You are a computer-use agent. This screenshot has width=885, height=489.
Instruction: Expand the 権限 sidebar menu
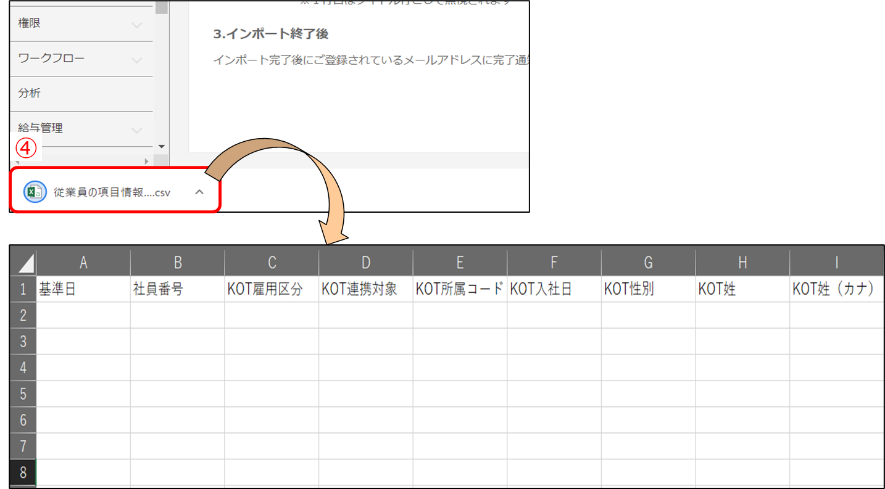(x=81, y=24)
